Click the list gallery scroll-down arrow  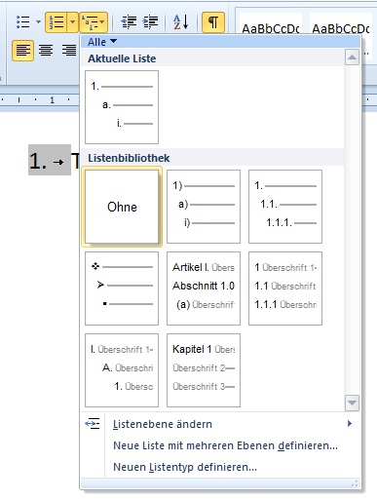click(x=352, y=403)
